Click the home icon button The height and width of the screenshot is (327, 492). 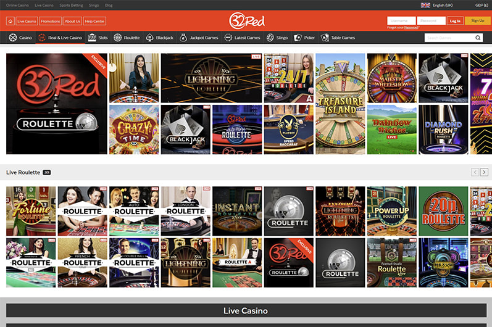tap(10, 21)
